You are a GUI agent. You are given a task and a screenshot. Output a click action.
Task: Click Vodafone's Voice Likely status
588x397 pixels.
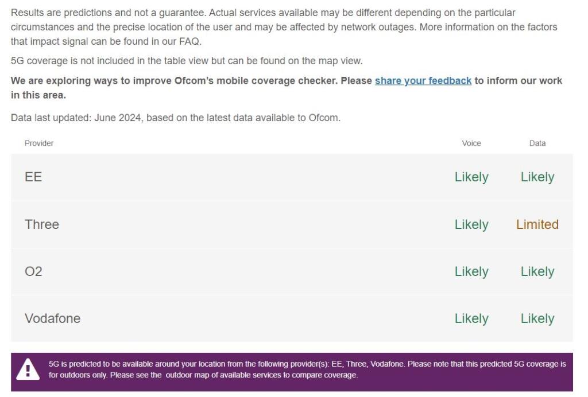(471, 319)
